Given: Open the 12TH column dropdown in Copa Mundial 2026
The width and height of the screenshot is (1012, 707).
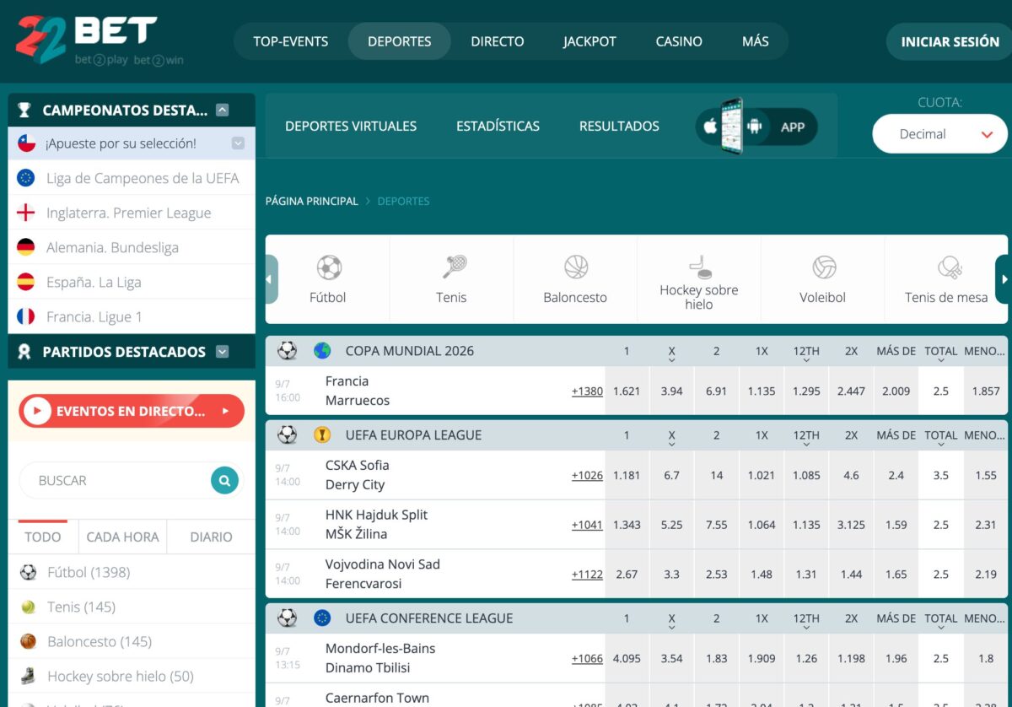Looking at the screenshot, I should (806, 360).
